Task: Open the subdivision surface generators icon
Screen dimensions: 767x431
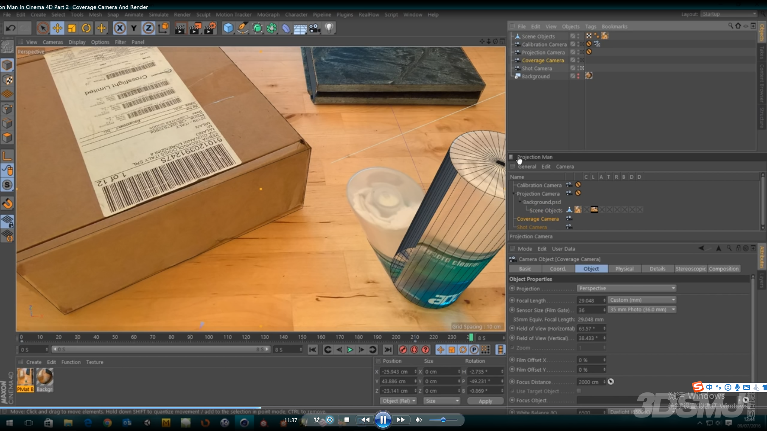Action: (257, 28)
